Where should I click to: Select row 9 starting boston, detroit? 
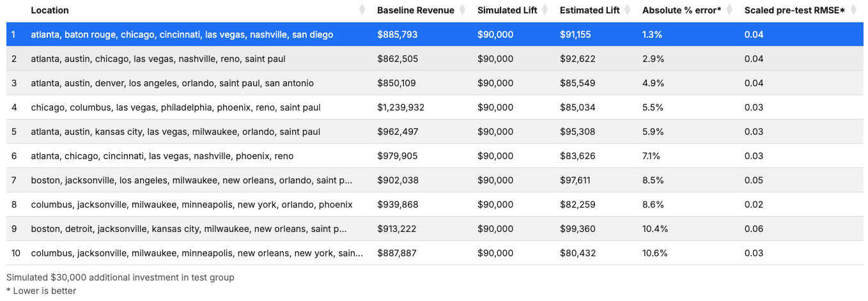click(434, 229)
